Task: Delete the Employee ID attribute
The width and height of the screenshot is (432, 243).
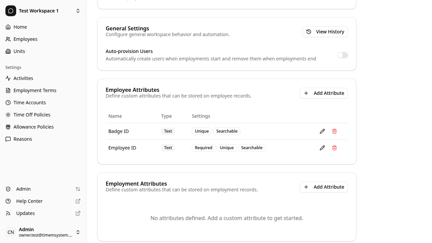Action: point(334,148)
